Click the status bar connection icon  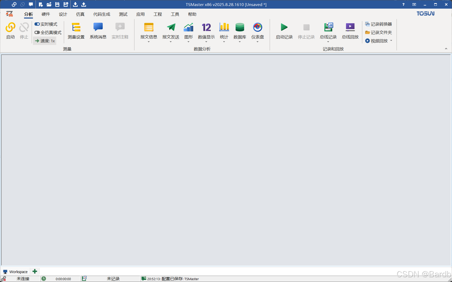tap(3, 279)
